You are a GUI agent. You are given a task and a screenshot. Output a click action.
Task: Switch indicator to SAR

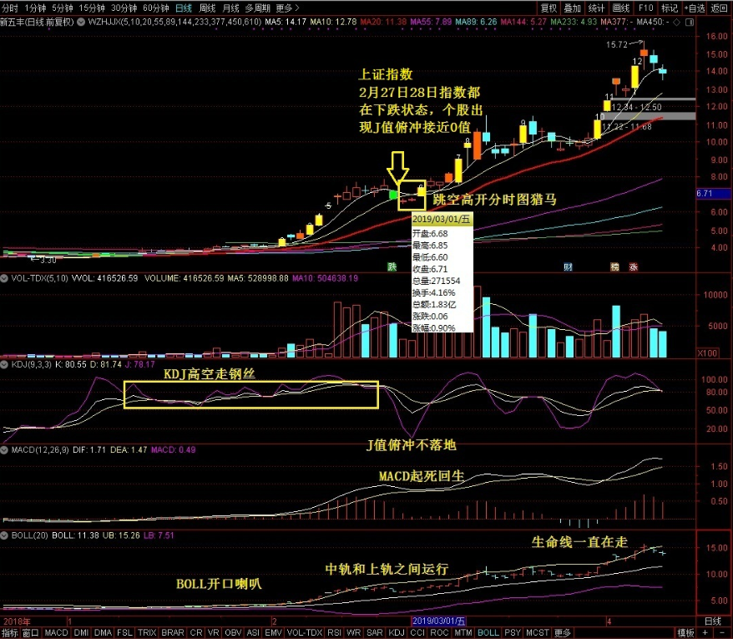tap(375, 633)
